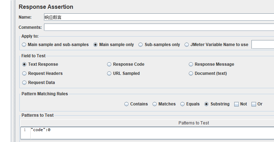Viewport: 274px width, 142px height.
Task: Select 'Request Headers' field option
Action: point(24,73)
